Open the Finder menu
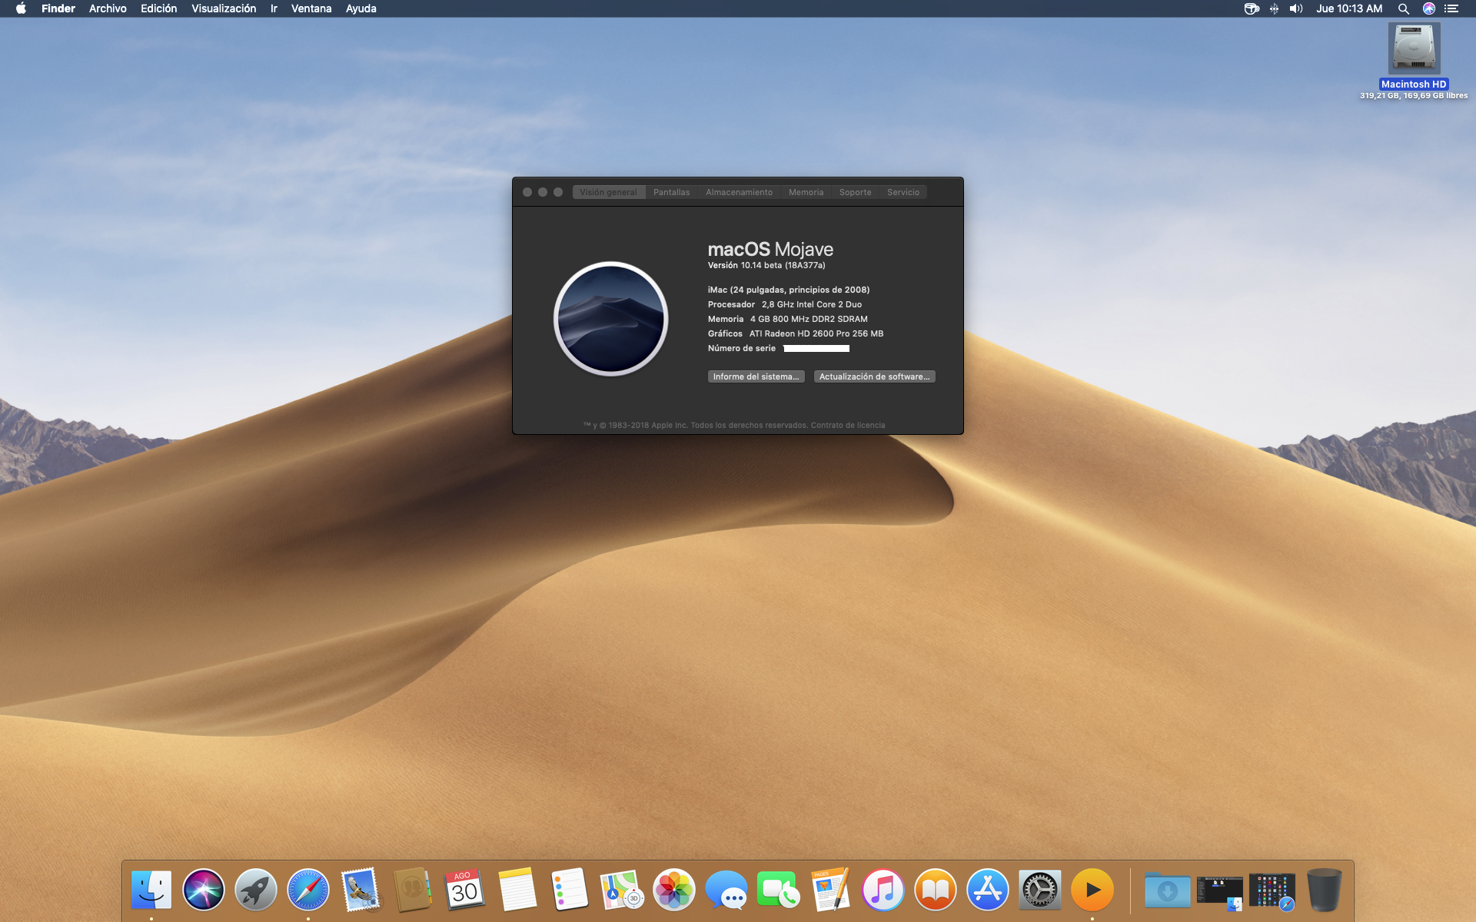This screenshot has height=922, width=1476. coord(58,8)
